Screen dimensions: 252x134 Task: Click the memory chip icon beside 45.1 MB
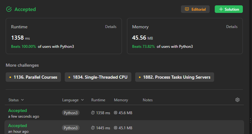point(116,128)
